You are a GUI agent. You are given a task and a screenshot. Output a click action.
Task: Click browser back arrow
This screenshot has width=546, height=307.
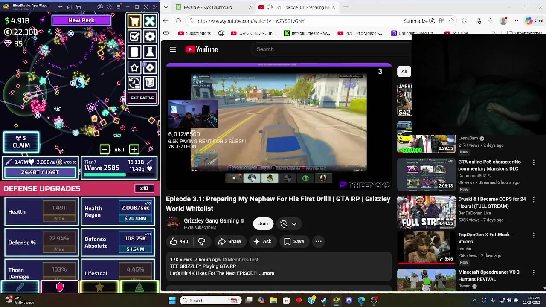(x=166, y=21)
